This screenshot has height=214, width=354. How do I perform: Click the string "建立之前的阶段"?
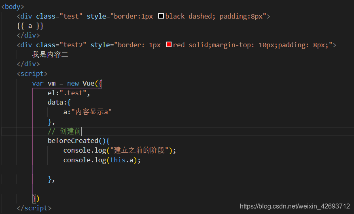point(140,150)
